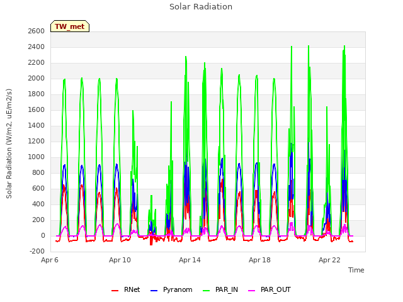Click the blue Pyranom legend swatch
Image resolution: width=403 pixels, height=302 pixels.
pos(154,291)
